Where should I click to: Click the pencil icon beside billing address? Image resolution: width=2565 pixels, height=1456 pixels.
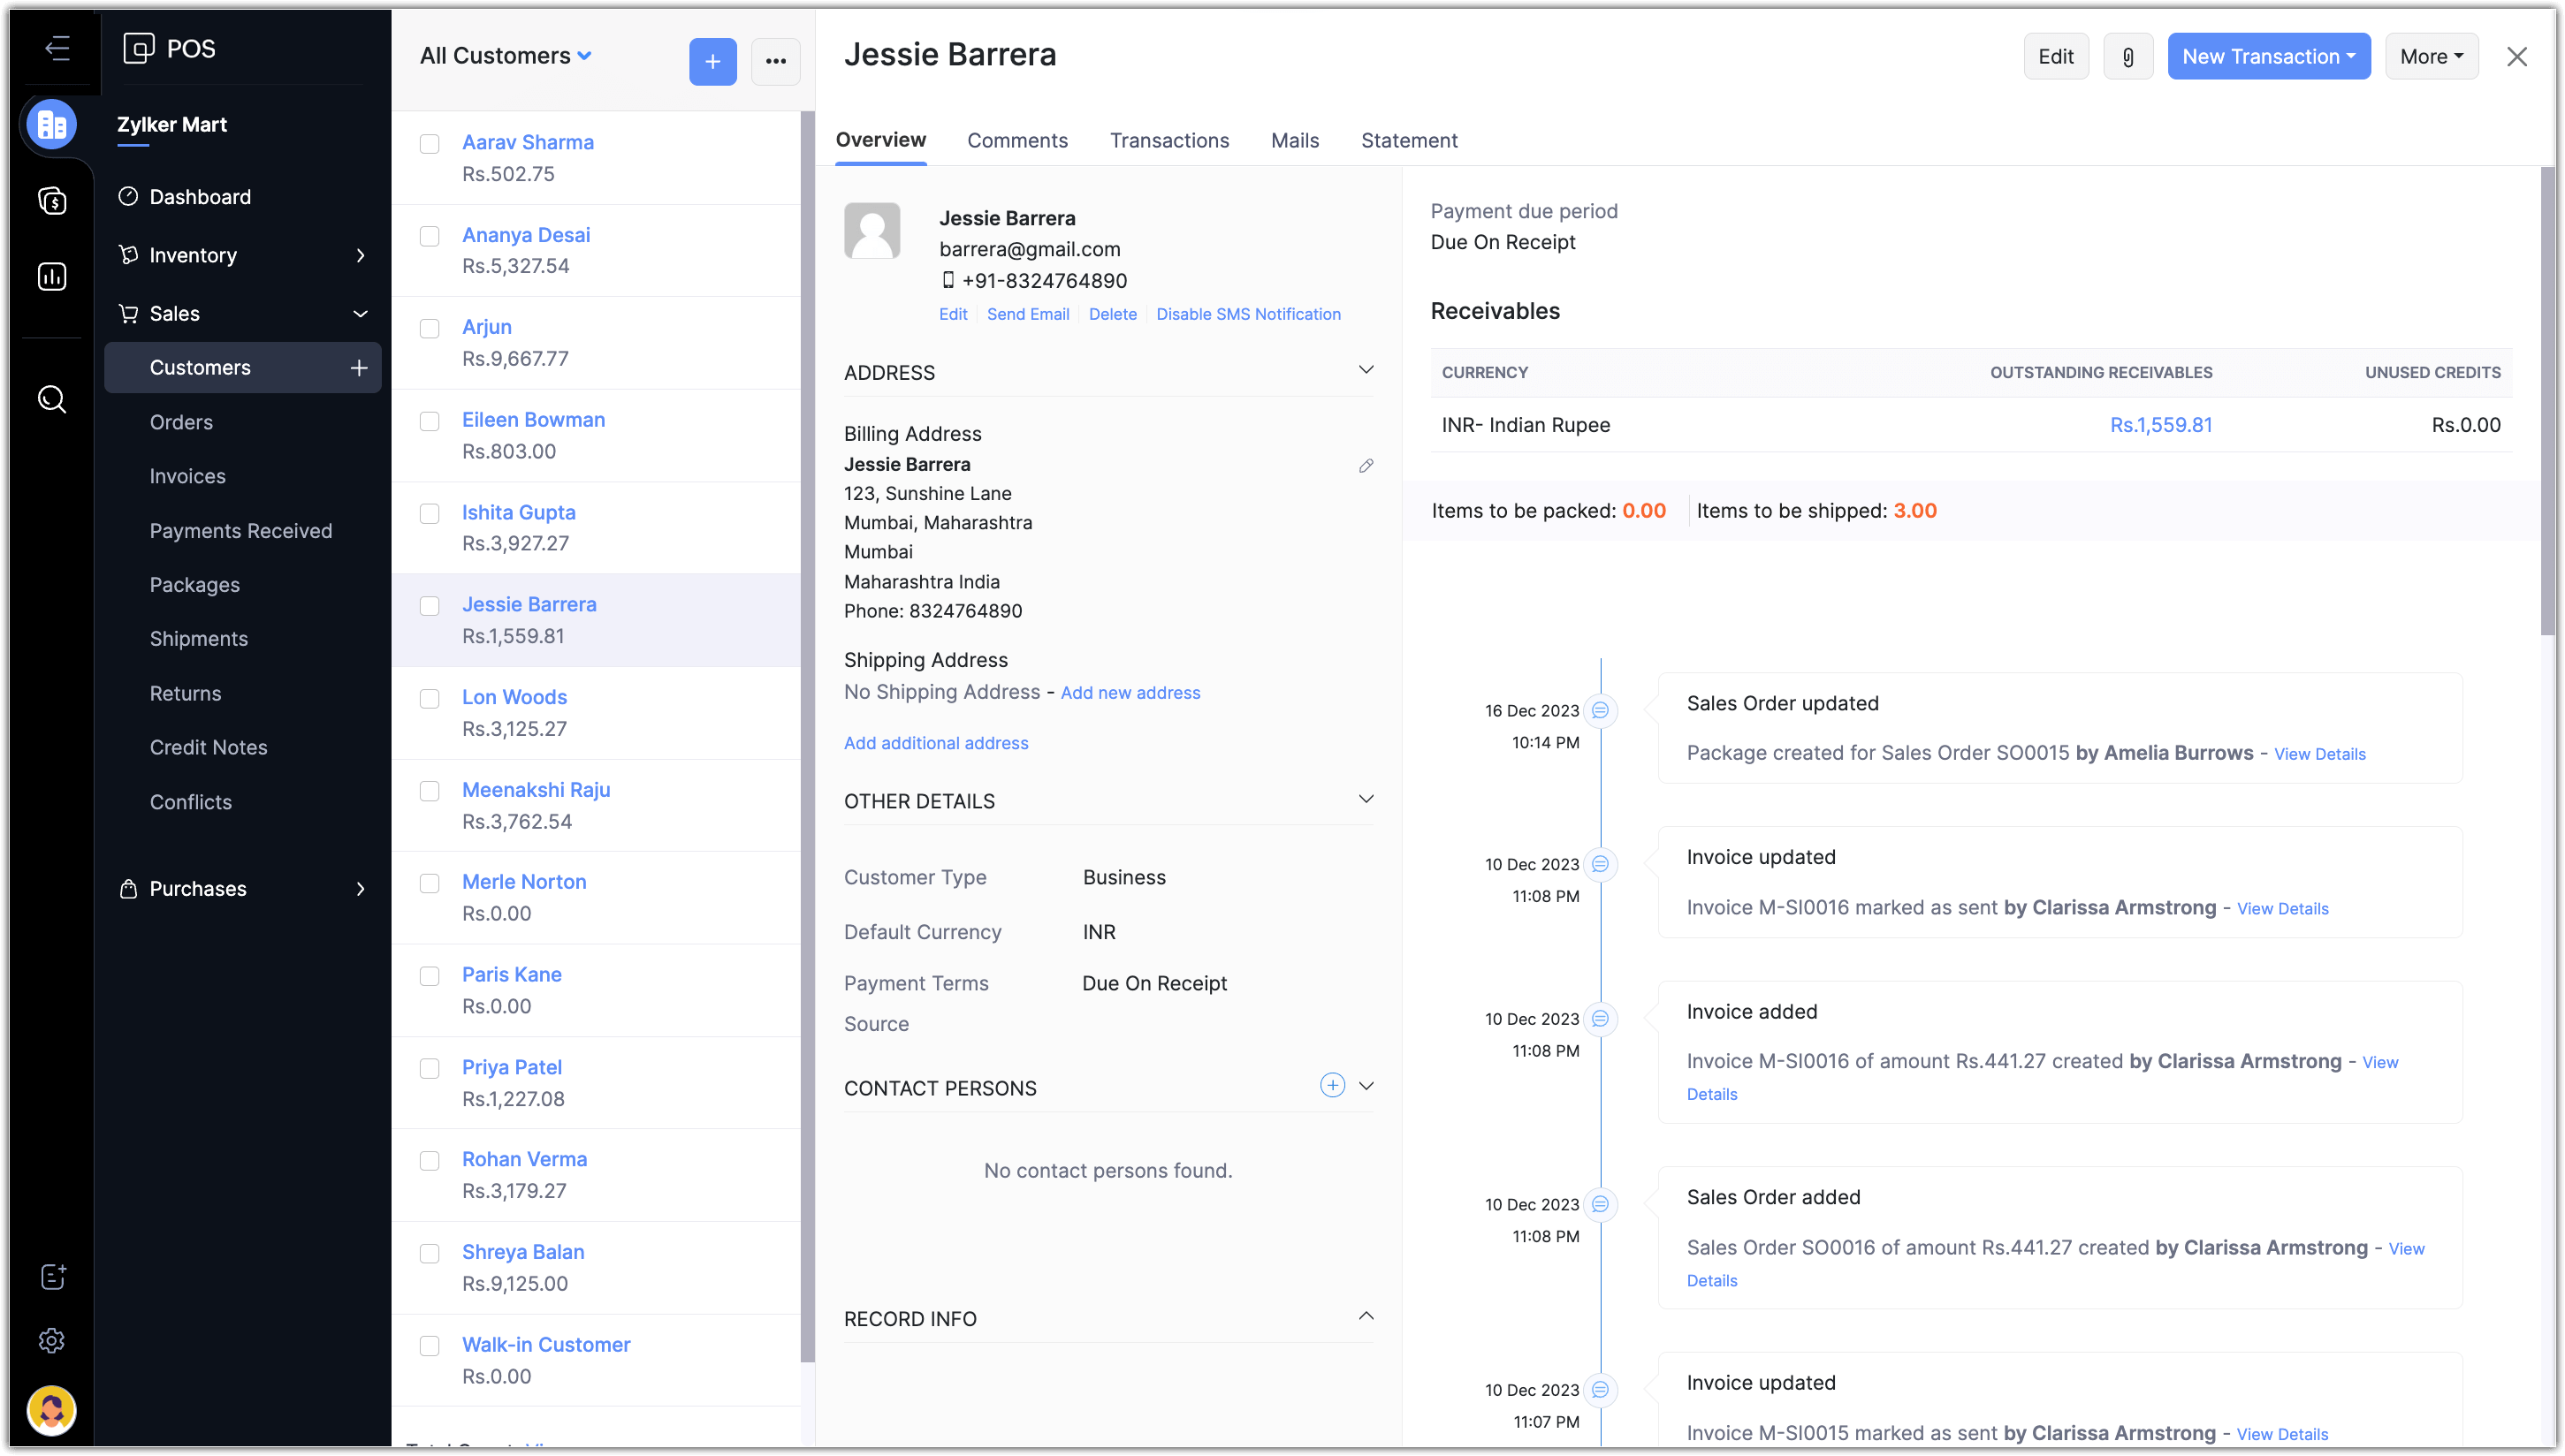[1366, 466]
